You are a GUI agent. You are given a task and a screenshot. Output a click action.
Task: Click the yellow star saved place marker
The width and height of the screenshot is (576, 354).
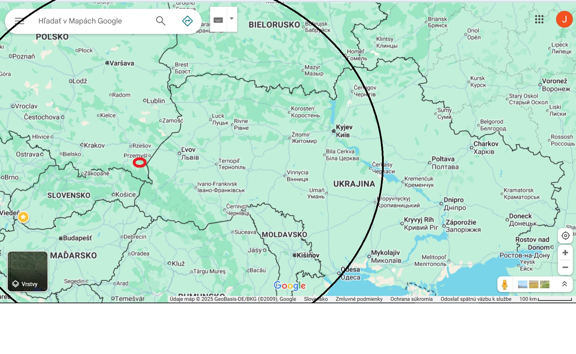(x=23, y=217)
